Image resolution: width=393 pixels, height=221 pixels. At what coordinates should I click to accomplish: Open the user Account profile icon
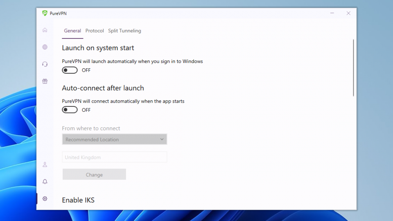click(x=45, y=165)
